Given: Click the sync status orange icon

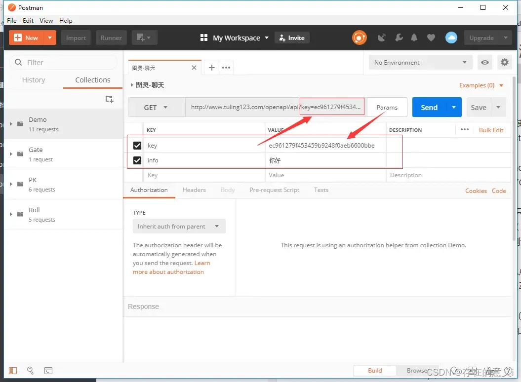Looking at the screenshot, I should pyautogui.click(x=359, y=38).
